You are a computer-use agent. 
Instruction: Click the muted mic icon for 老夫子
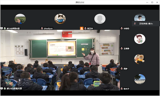[x=122, y=89]
